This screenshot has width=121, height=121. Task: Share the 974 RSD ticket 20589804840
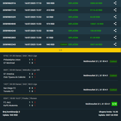(x=115, y=24)
